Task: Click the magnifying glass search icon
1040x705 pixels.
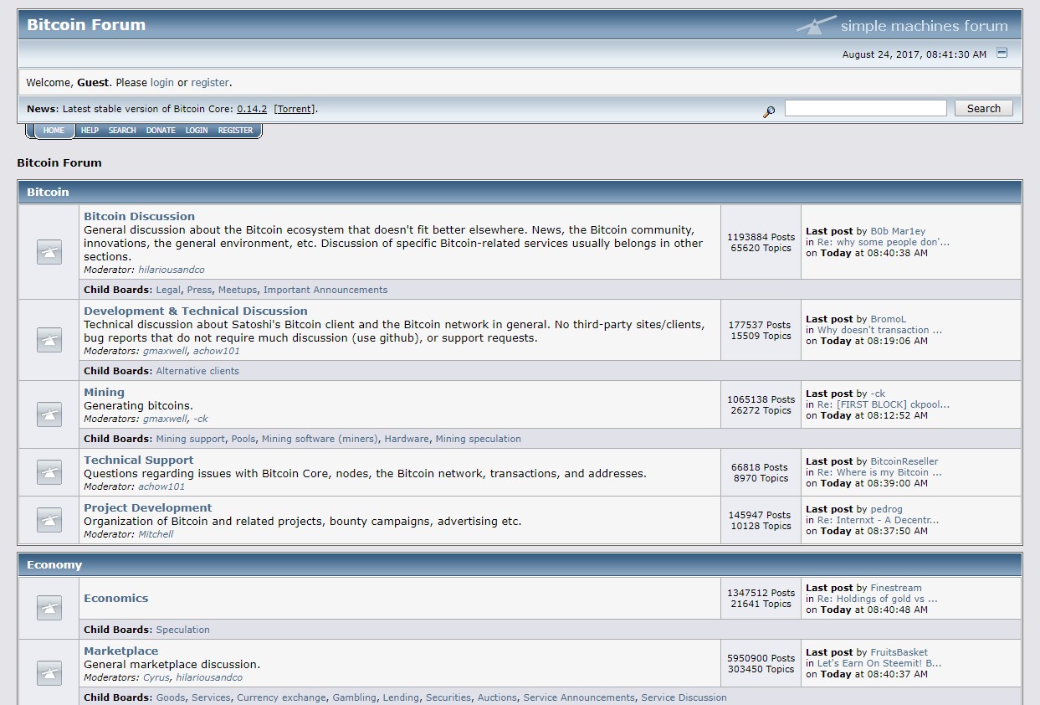Action: 769,111
